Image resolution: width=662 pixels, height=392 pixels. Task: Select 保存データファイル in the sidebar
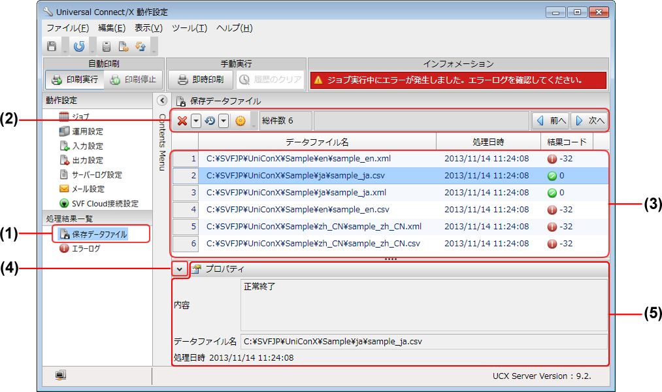point(93,234)
